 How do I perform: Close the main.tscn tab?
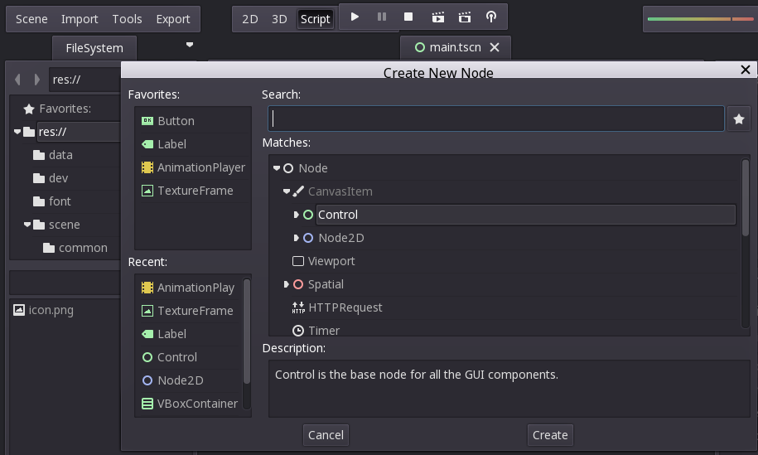(x=494, y=47)
